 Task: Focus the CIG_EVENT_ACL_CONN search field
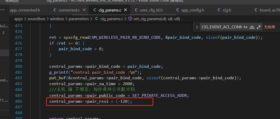[221, 27]
